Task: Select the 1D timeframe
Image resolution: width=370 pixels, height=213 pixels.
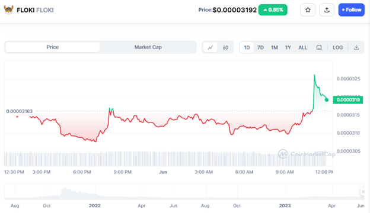Action: (x=247, y=47)
